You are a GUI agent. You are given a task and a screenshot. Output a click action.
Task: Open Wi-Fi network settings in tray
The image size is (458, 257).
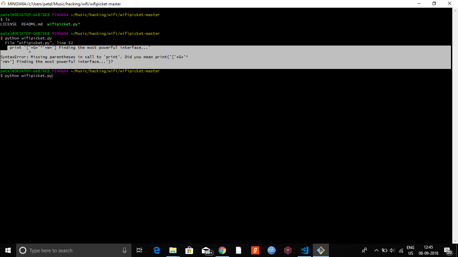point(401,250)
